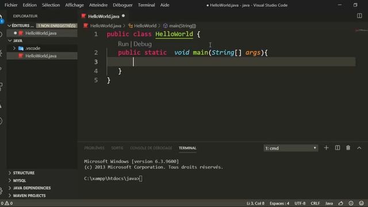Click the Java language mode status

(329, 203)
